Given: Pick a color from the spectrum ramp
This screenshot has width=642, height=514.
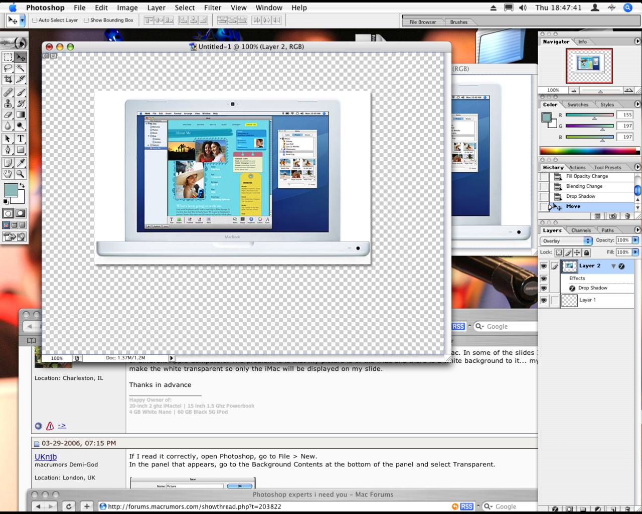Looking at the screenshot, I should (x=588, y=151).
